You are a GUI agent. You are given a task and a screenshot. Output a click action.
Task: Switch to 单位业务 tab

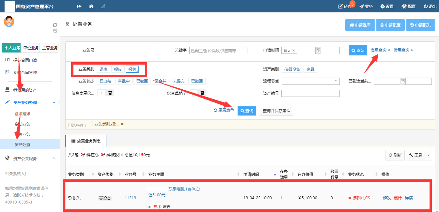pos(31,48)
